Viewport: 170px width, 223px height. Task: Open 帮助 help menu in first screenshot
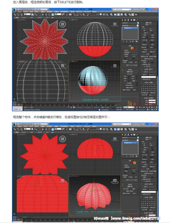(x=94, y=12)
